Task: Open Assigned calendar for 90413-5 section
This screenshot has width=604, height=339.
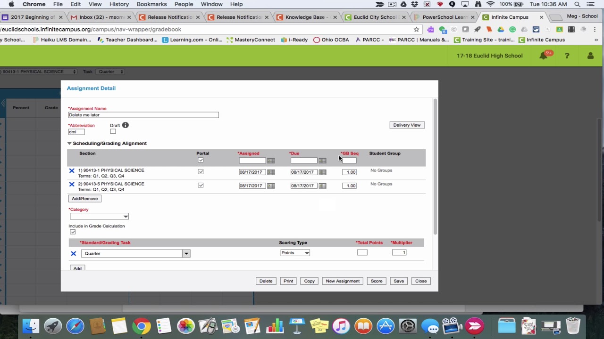Action: pos(271,186)
